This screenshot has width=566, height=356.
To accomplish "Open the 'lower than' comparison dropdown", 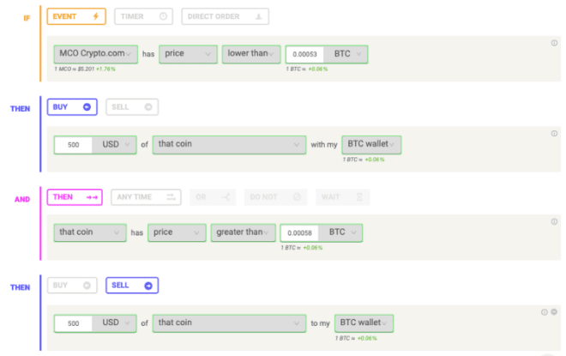I will pyautogui.click(x=250, y=53).
